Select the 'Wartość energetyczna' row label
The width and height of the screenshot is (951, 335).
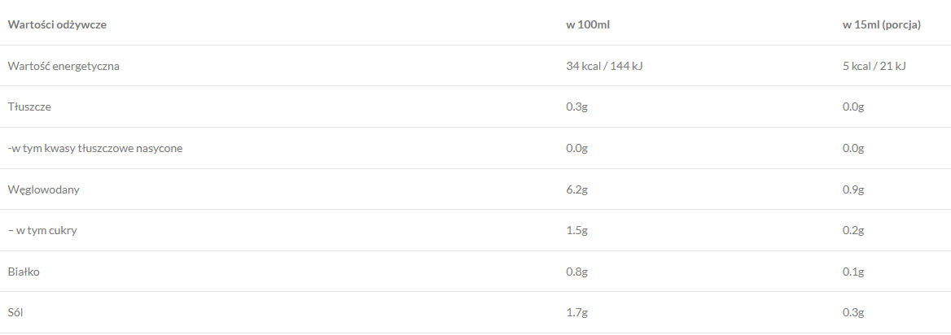tap(64, 66)
